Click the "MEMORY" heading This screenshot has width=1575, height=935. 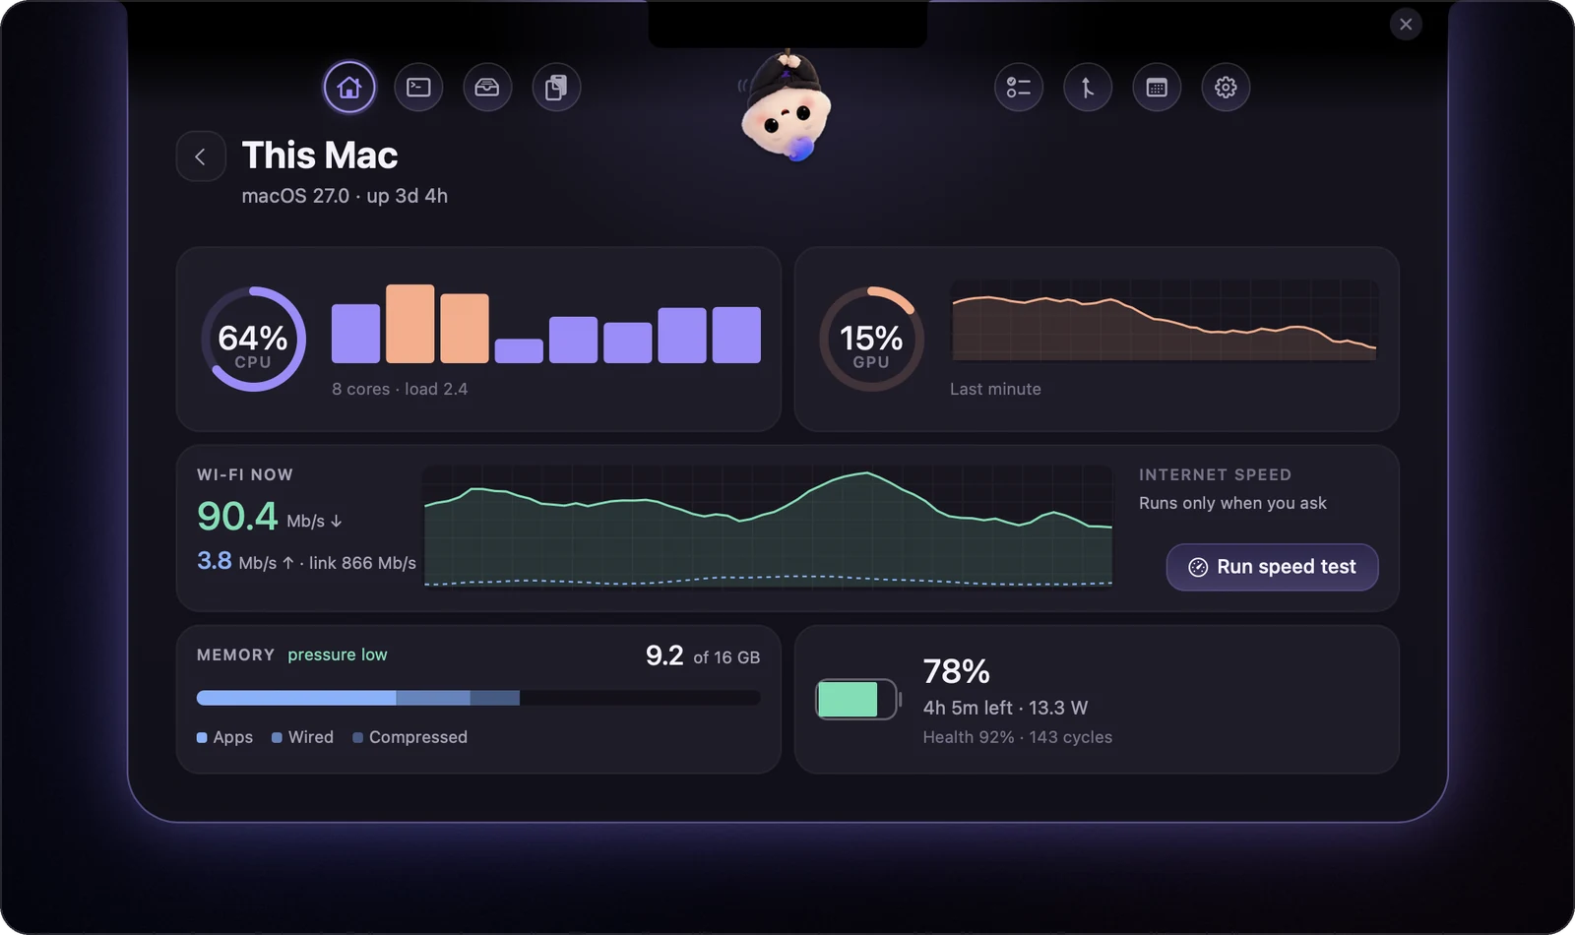(235, 654)
